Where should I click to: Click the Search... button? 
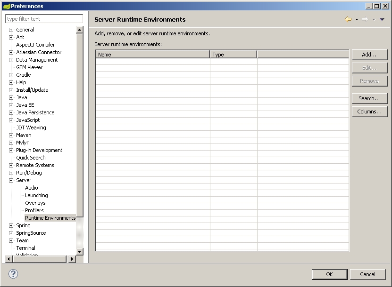point(369,98)
